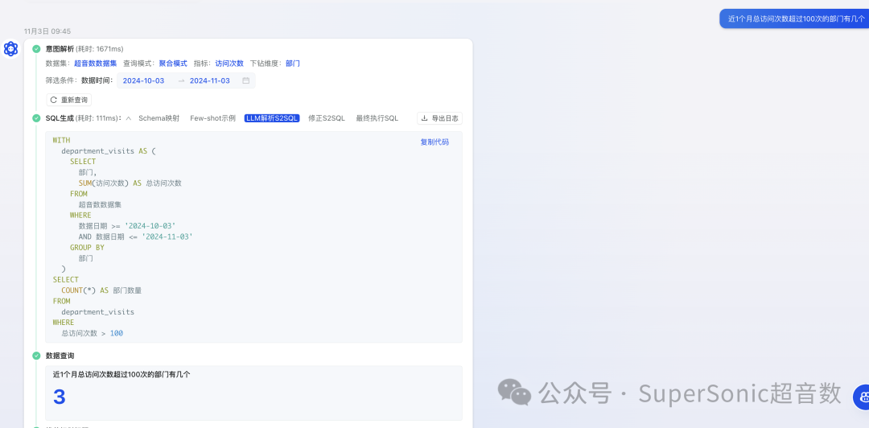Switch to the 最终执行SQL tab

pos(377,118)
